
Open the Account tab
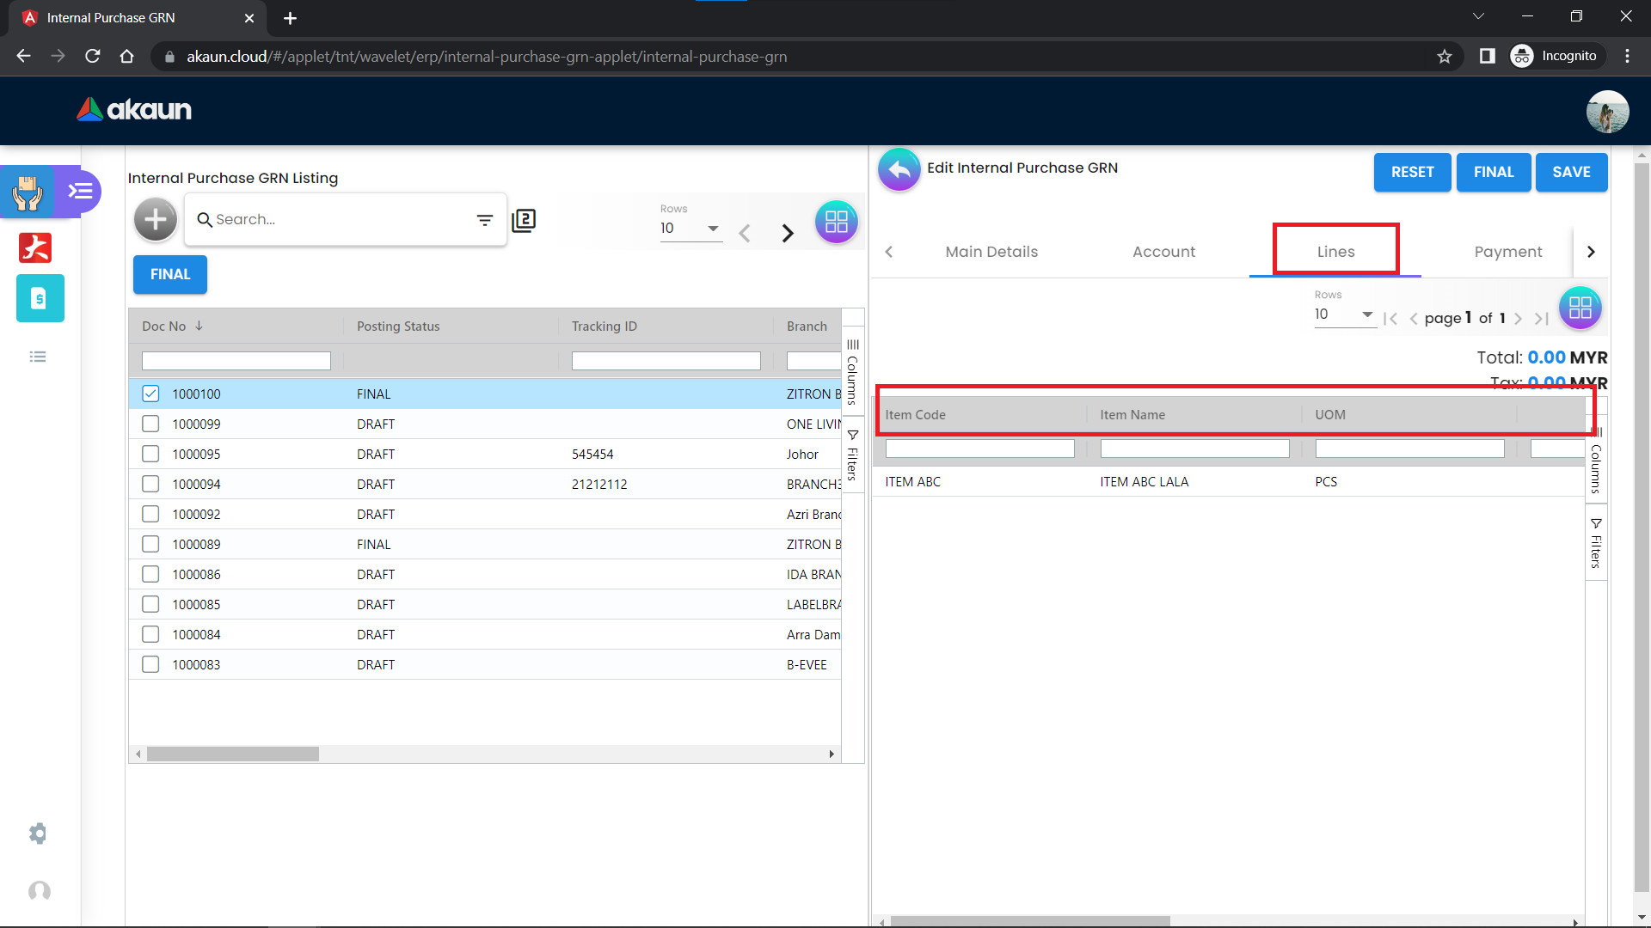[1163, 252]
